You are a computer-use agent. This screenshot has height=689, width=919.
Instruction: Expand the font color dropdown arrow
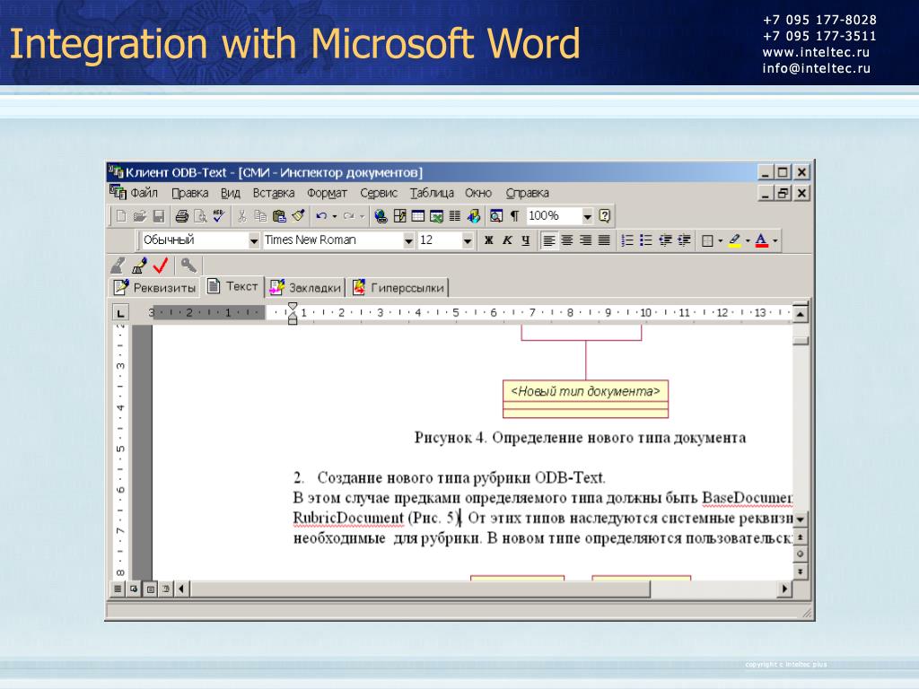tap(775, 240)
